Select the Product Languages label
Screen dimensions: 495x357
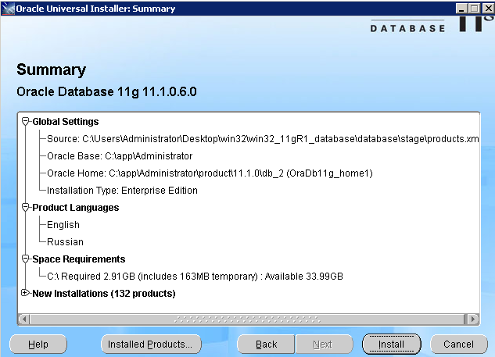pos(75,208)
